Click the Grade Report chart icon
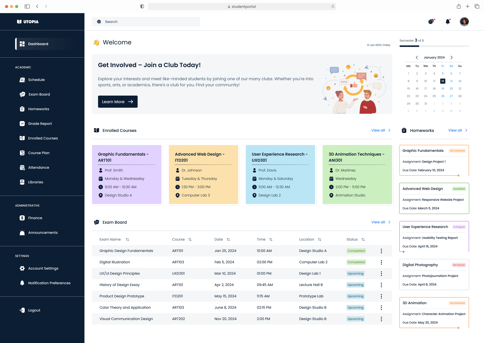484x343 pixels. 22,124
